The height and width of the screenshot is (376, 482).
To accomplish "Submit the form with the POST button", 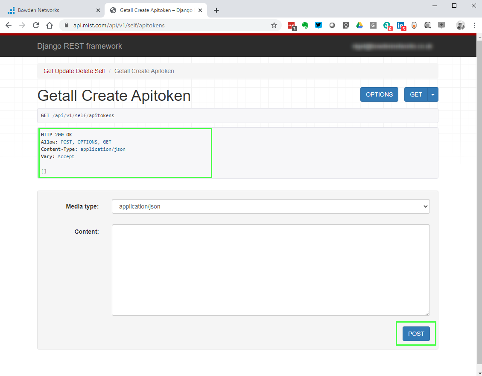I will 416,334.
